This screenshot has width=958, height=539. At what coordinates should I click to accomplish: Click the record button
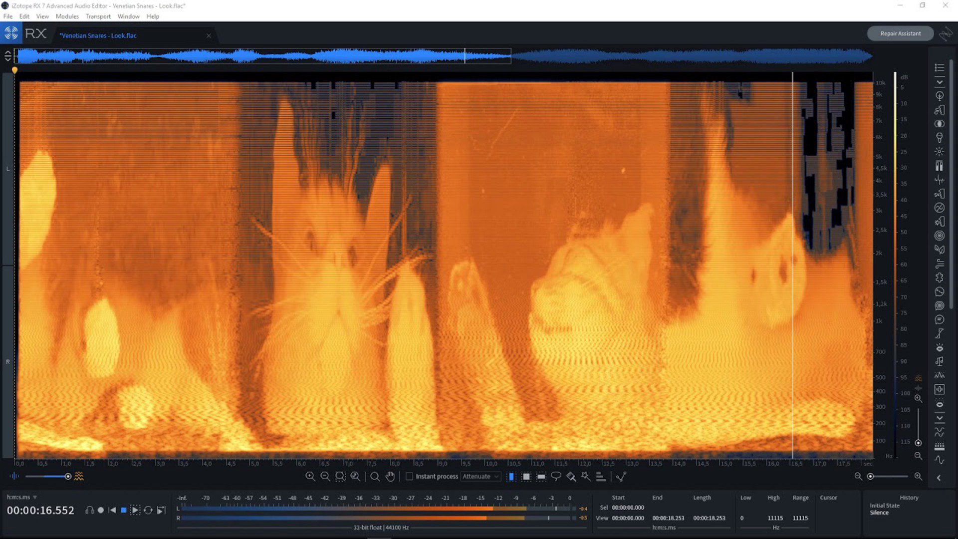click(x=101, y=510)
